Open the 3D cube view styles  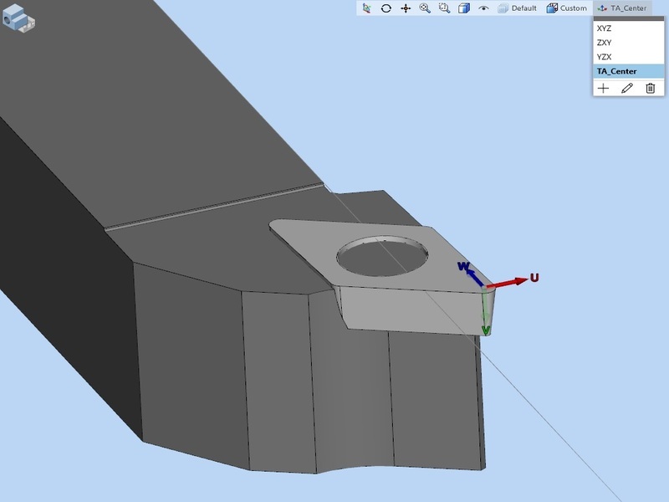click(464, 8)
